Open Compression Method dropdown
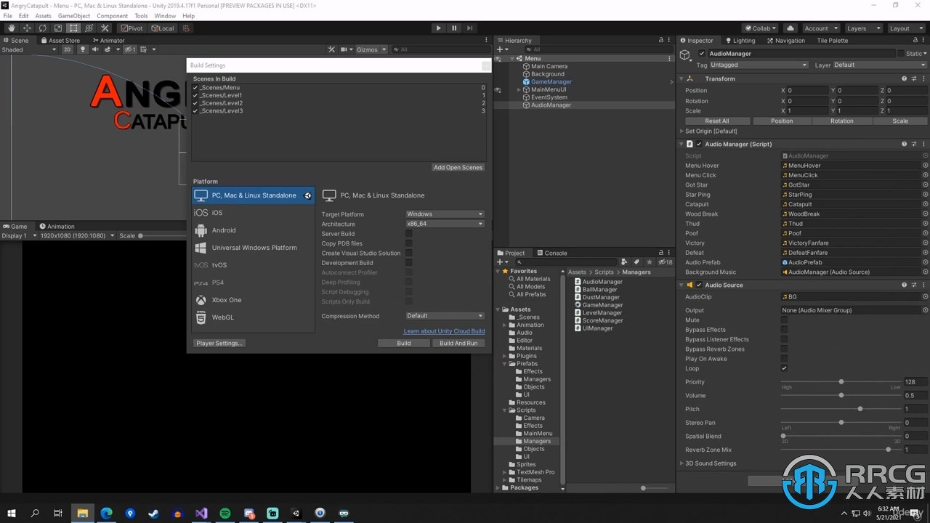This screenshot has height=523, width=930. coord(445,316)
